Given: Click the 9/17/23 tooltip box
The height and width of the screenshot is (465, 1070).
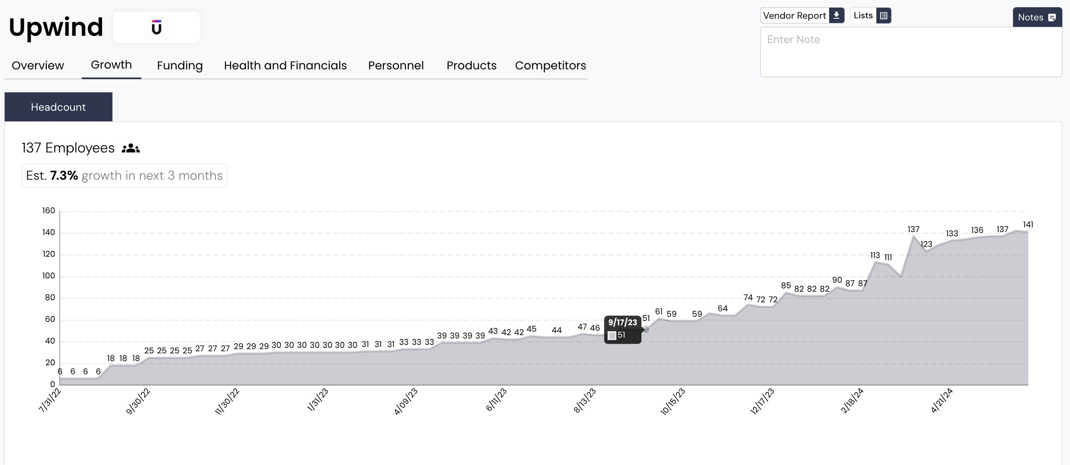Looking at the screenshot, I should pos(623,329).
